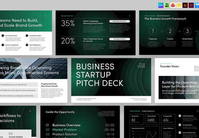Image resolution: width=199 pixels, height=138 pixels.
Task: Click 'The Brandco Growth Framework' title
Action: click(165, 19)
